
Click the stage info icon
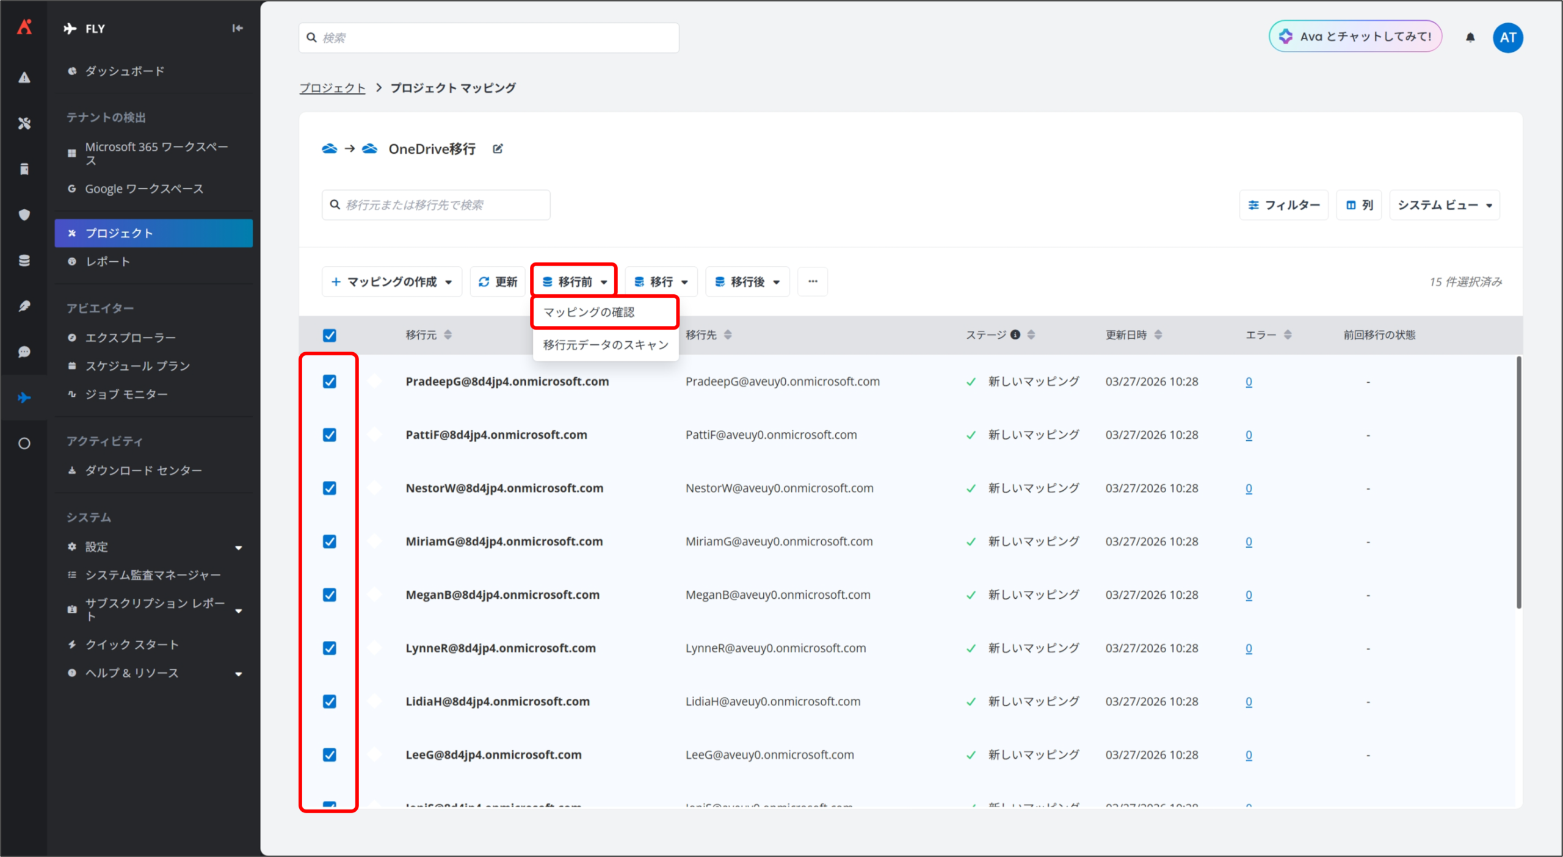(x=1015, y=334)
